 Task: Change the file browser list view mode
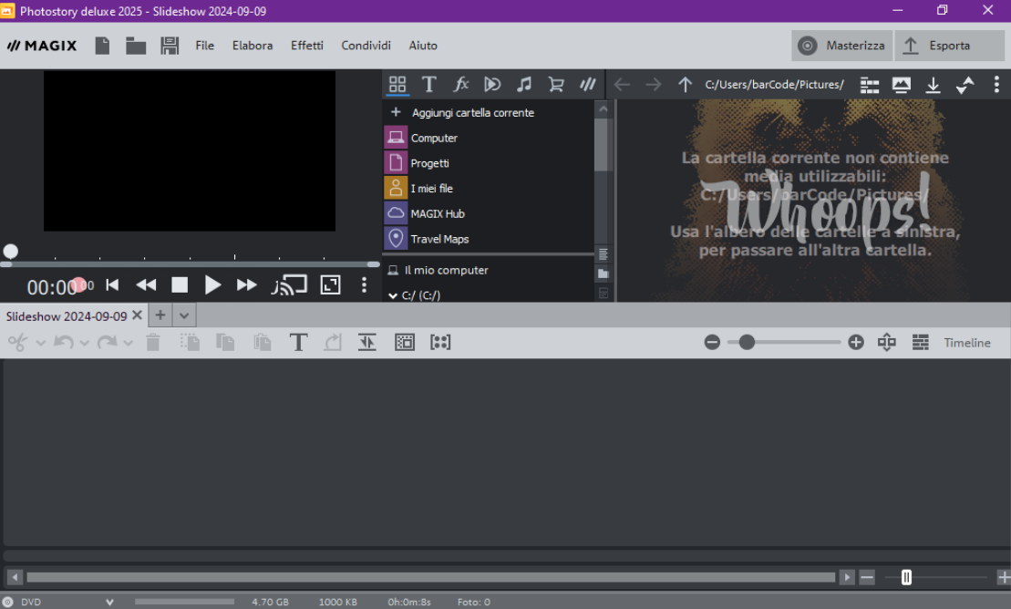click(x=869, y=85)
